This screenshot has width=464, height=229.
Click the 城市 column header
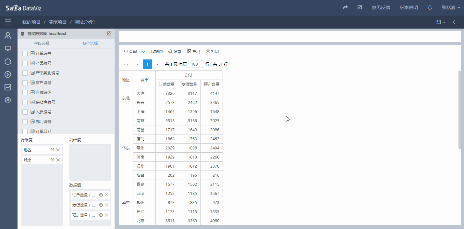pyautogui.click(x=144, y=80)
